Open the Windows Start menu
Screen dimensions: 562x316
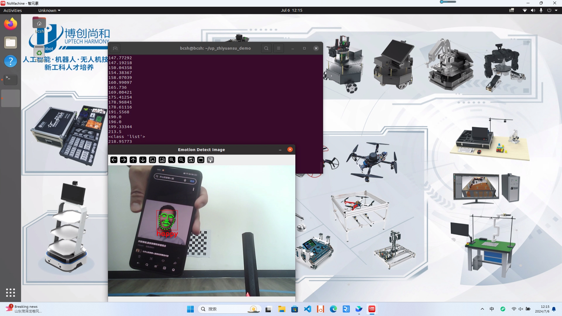pos(190,309)
